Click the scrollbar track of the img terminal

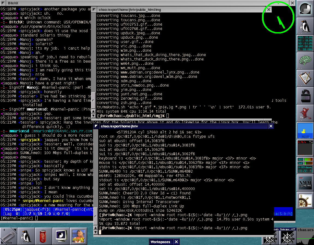93,52
